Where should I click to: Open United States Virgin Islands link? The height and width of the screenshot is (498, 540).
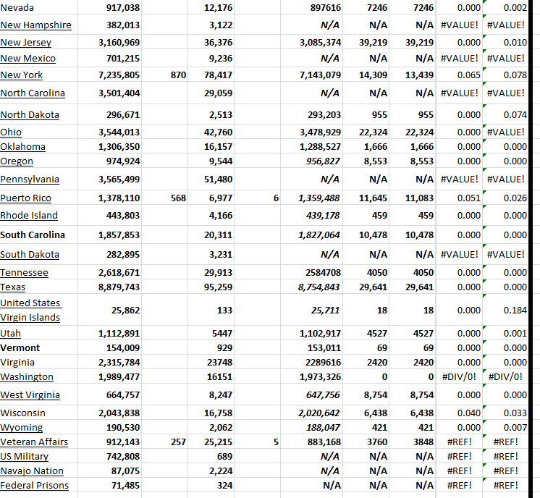30,311
